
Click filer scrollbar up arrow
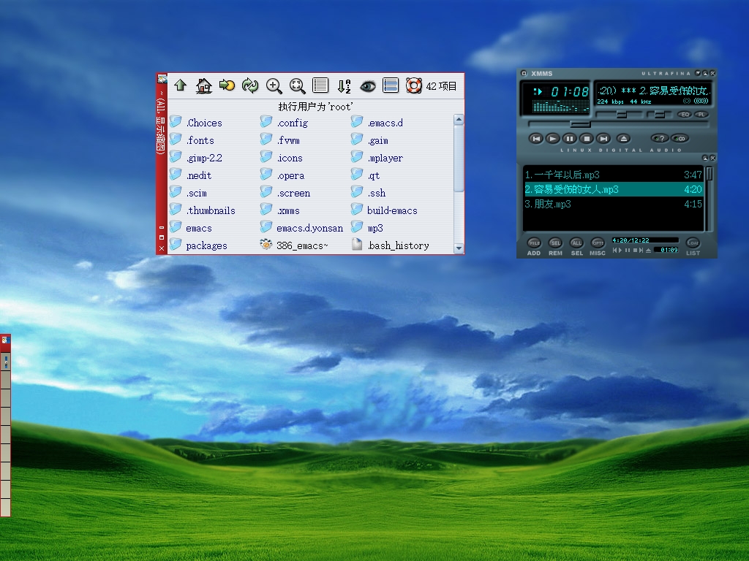(x=459, y=119)
